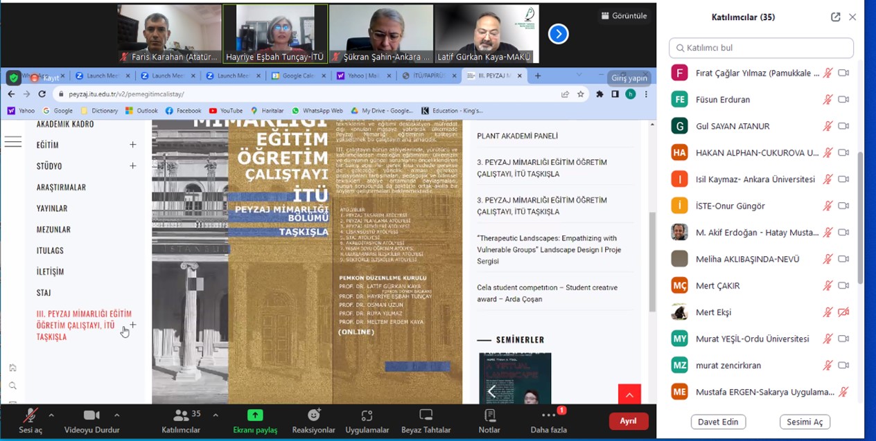Open the Reaksiyonlar reactions icon

313,415
